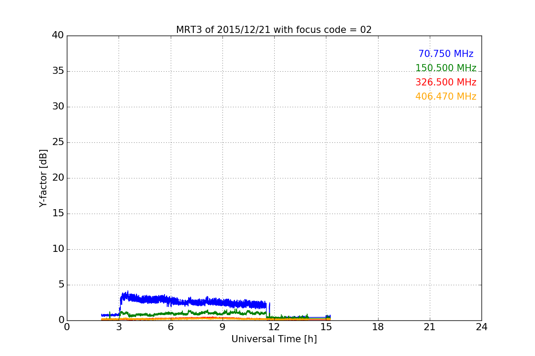The height and width of the screenshot is (356, 535).
Task: Click the y-axis tick label '35'
Action: [x=58, y=71]
